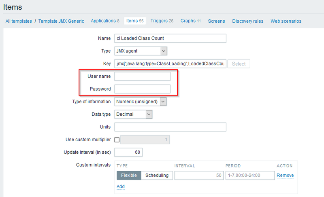324x197 pixels.
Task: Add a new custom interval
Action: click(121, 186)
